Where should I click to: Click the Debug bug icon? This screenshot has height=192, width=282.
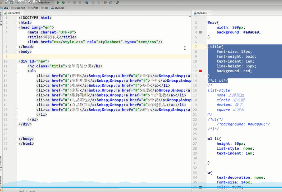[x=63, y=3]
